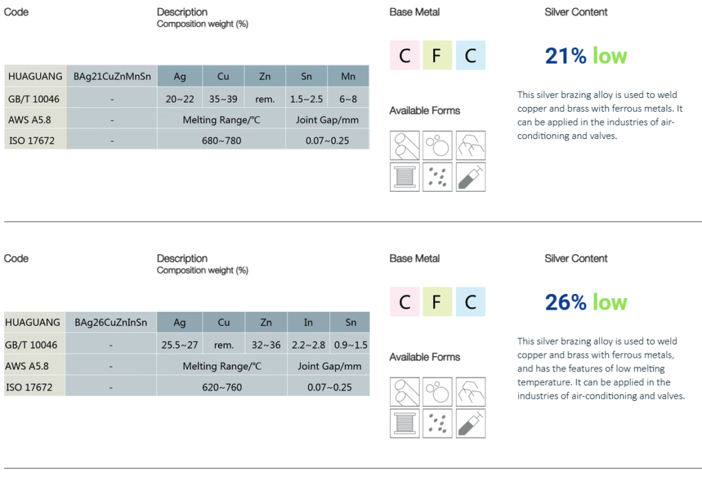Select the ring form icon for the 21% alloy
The width and height of the screenshot is (702, 481).
pos(437,145)
